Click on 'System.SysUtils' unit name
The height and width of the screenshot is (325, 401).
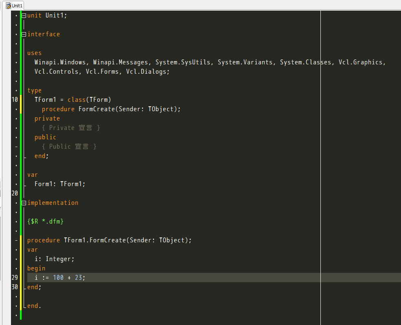pos(183,62)
